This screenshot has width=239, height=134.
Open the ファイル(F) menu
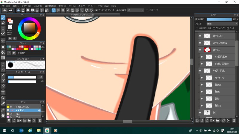click(5, 6)
